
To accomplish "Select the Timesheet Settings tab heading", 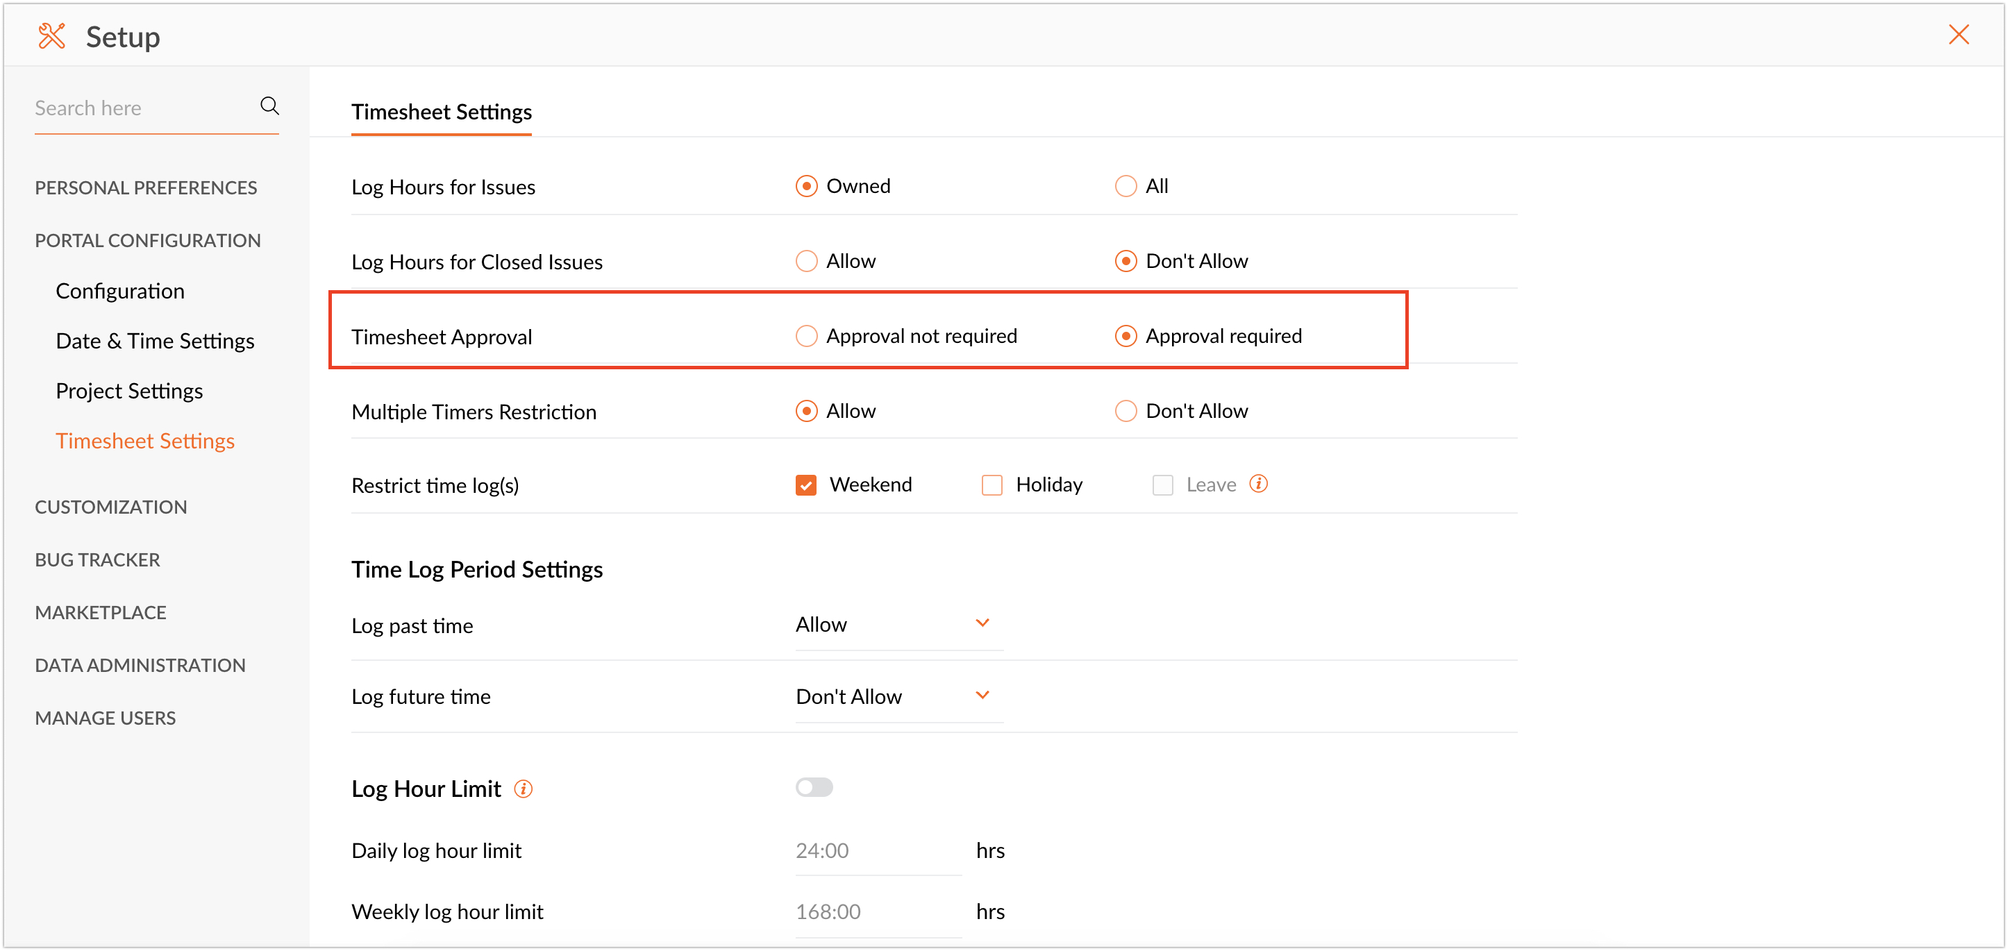I will point(441,112).
